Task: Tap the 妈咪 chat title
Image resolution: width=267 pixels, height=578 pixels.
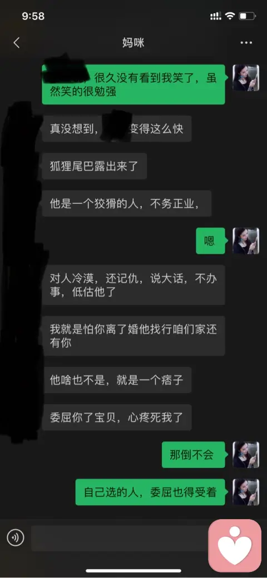Action: coord(133,43)
